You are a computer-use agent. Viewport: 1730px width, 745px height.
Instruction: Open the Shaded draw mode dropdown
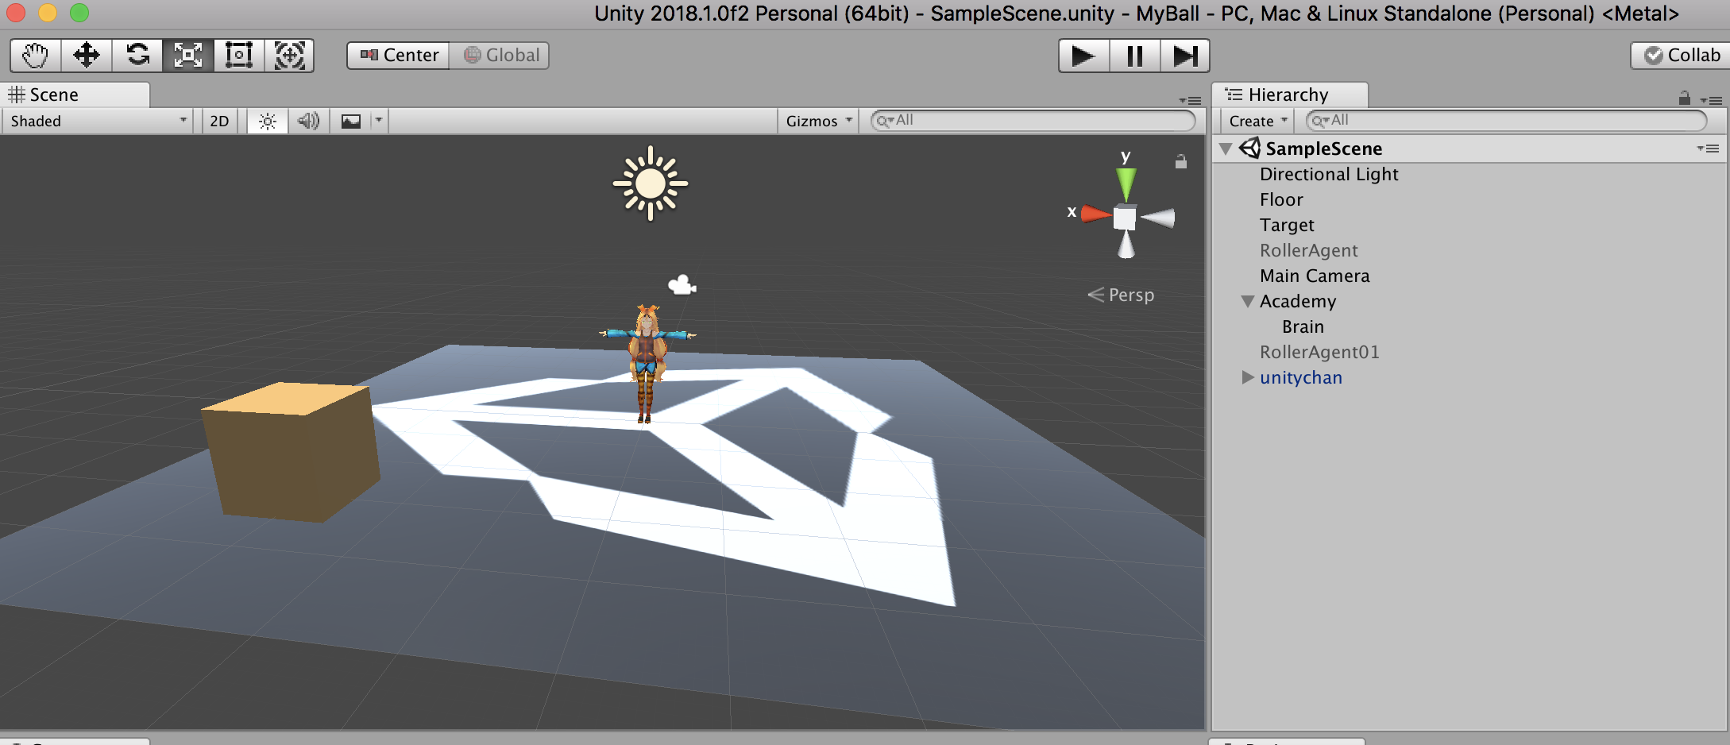(97, 121)
